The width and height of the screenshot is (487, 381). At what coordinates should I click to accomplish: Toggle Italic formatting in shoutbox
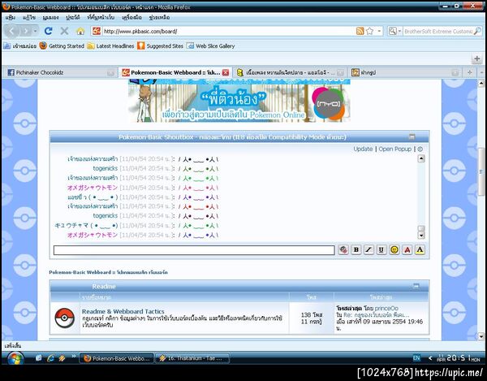click(x=368, y=250)
